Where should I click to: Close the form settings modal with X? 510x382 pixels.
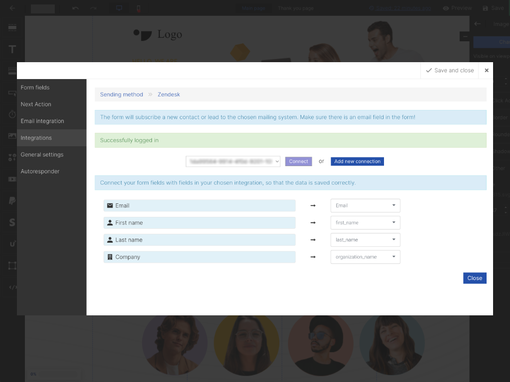486,71
